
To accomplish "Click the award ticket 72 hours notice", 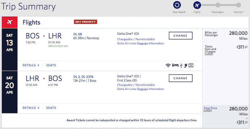I will coord(132,120).
